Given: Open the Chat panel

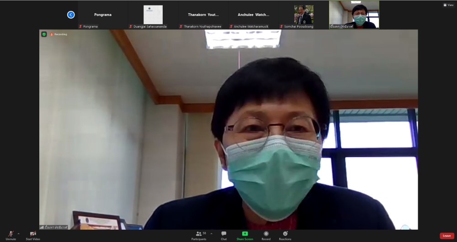Looking at the screenshot, I should (x=223, y=235).
